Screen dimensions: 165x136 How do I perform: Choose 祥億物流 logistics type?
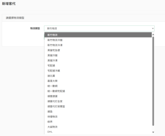[x=98, y=117]
